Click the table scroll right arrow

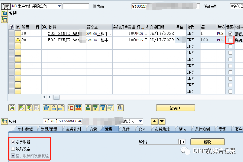pos(50,97)
